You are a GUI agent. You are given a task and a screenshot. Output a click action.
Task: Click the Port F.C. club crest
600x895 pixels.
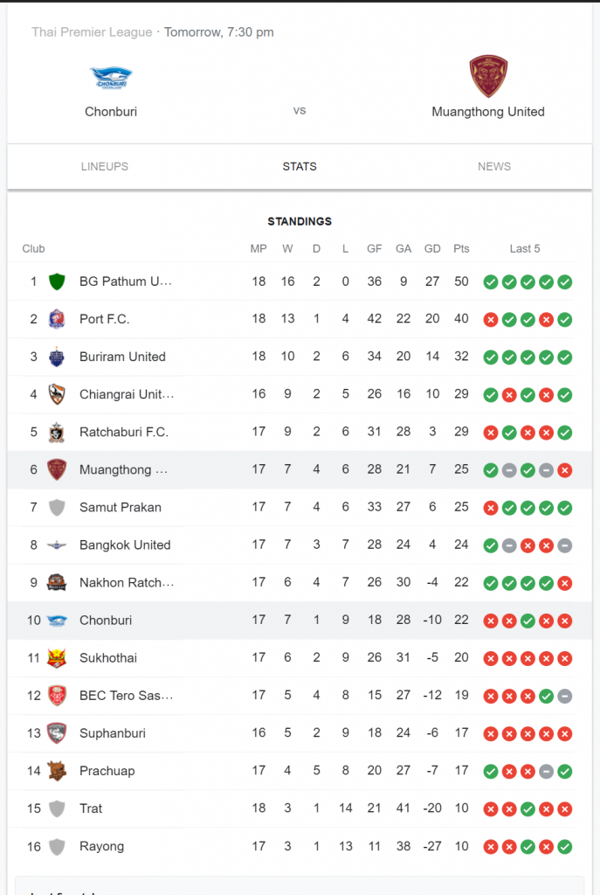57,319
